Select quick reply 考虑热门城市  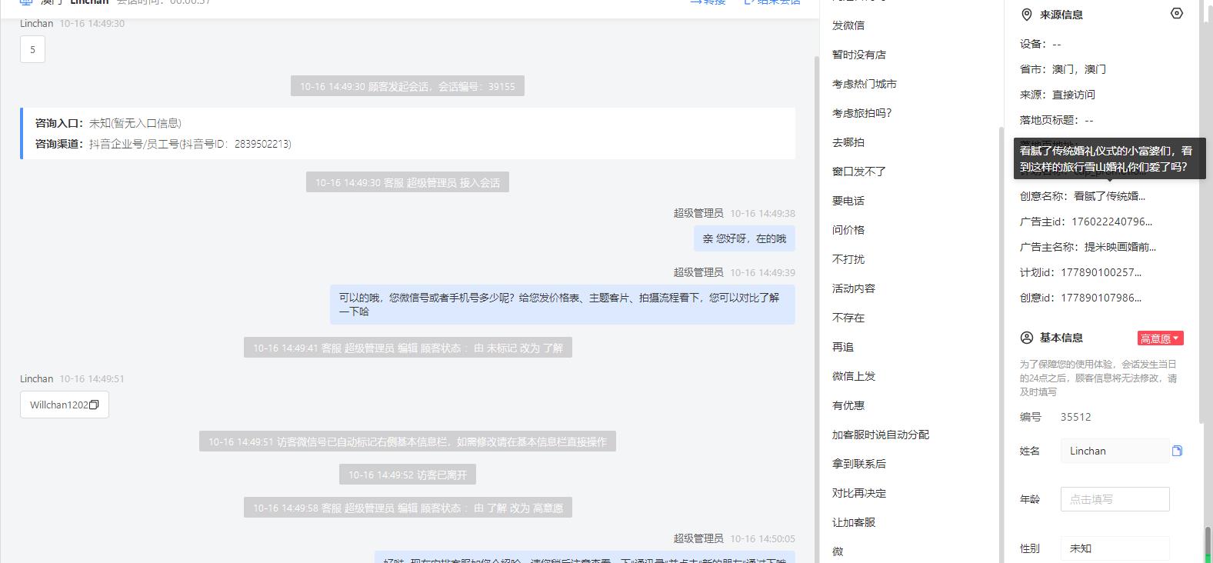click(864, 84)
